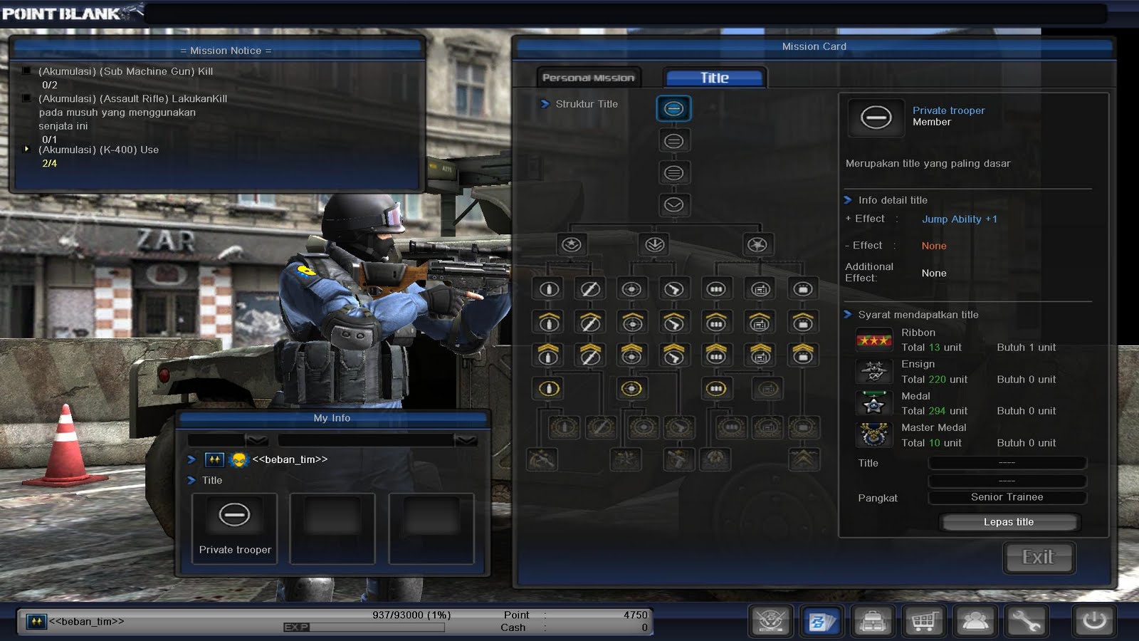The height and width of the screenshot is (641, 1139).
Task: Select the plain star branch title icon
Action: click(x=757, y=245)
